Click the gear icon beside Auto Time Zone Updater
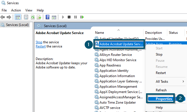This screenshot has width=187, height=112. point(97,102)
